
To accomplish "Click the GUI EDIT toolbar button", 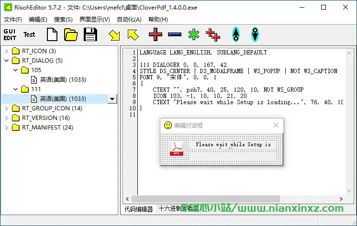I will pos(10,34).
